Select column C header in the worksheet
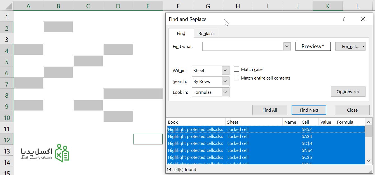375x175 pixels. (x=88, y=6)
